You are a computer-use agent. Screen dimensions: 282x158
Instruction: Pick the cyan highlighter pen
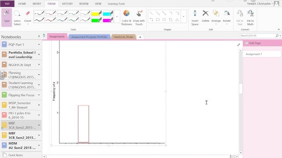[x=108, y=13]
